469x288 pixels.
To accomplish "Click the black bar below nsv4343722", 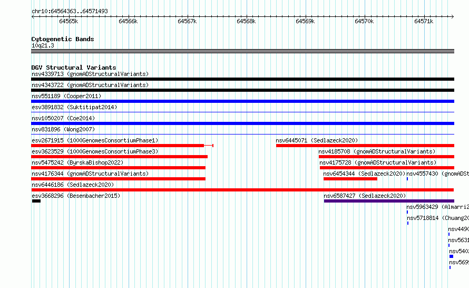I will 242,90.
